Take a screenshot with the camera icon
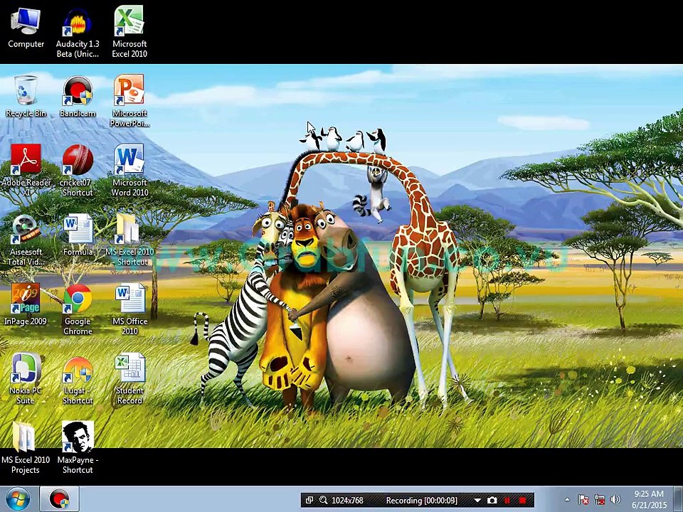683x512 pixels. [x=492, y=500]
